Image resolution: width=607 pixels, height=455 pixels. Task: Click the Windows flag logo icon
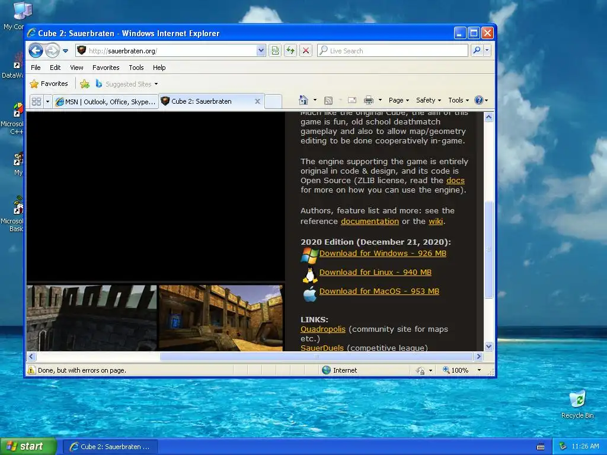309,255
